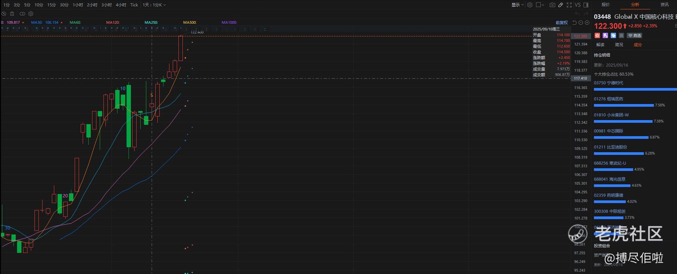Screen dimensions: 677x274
Task: Click MA60 indicator label
Action: pyautogui.click(x=75, y=22)
